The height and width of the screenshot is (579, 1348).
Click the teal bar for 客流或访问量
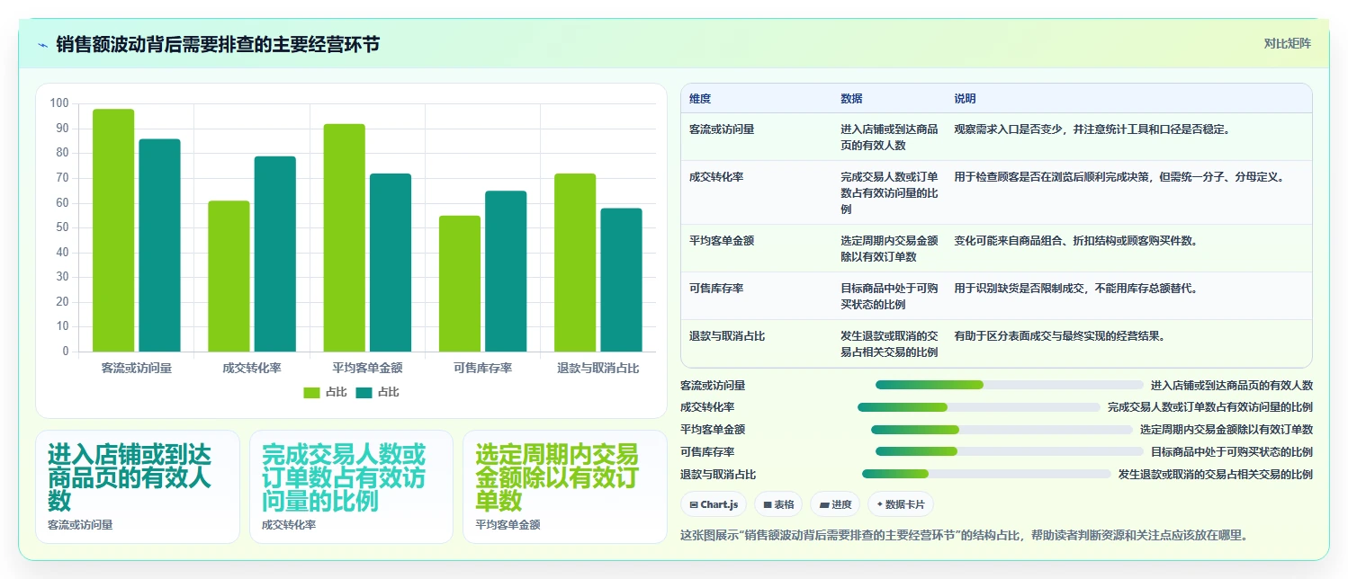click(x=159, y=245)
